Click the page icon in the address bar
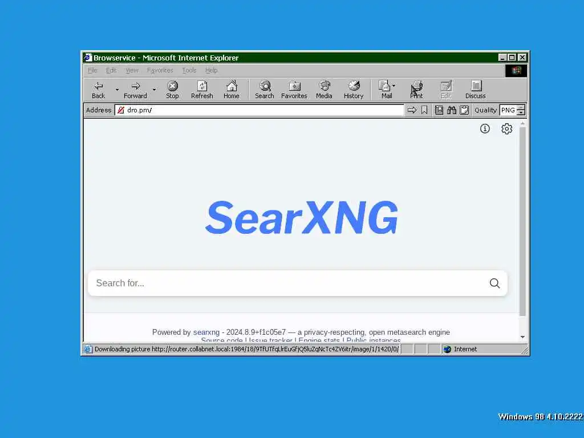This screenshot has height=438, width=584. [121, 110]
